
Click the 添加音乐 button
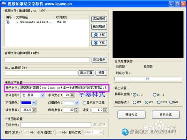click(99, 60)
